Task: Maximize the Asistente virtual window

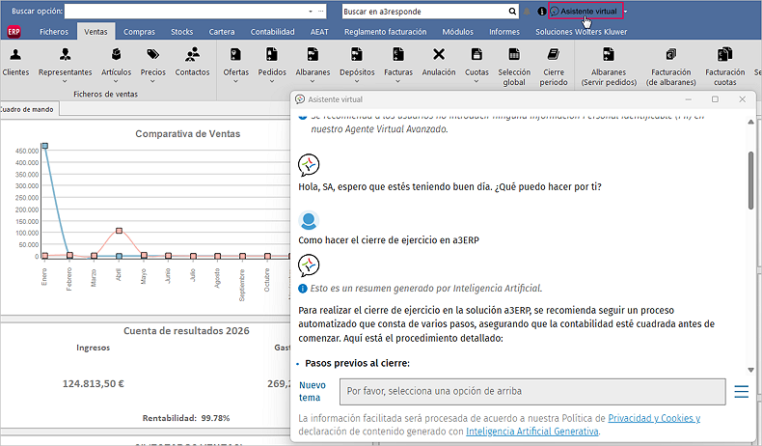Action: pyautogui.click(x=715, y=99)
